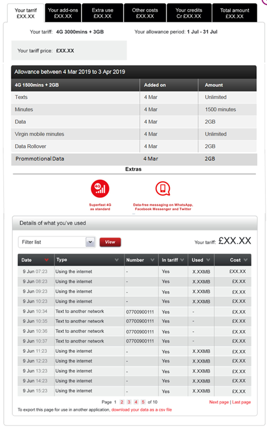Open the Your credits tab
Screen dimensions: 267x428
click(x=189, y=13)
